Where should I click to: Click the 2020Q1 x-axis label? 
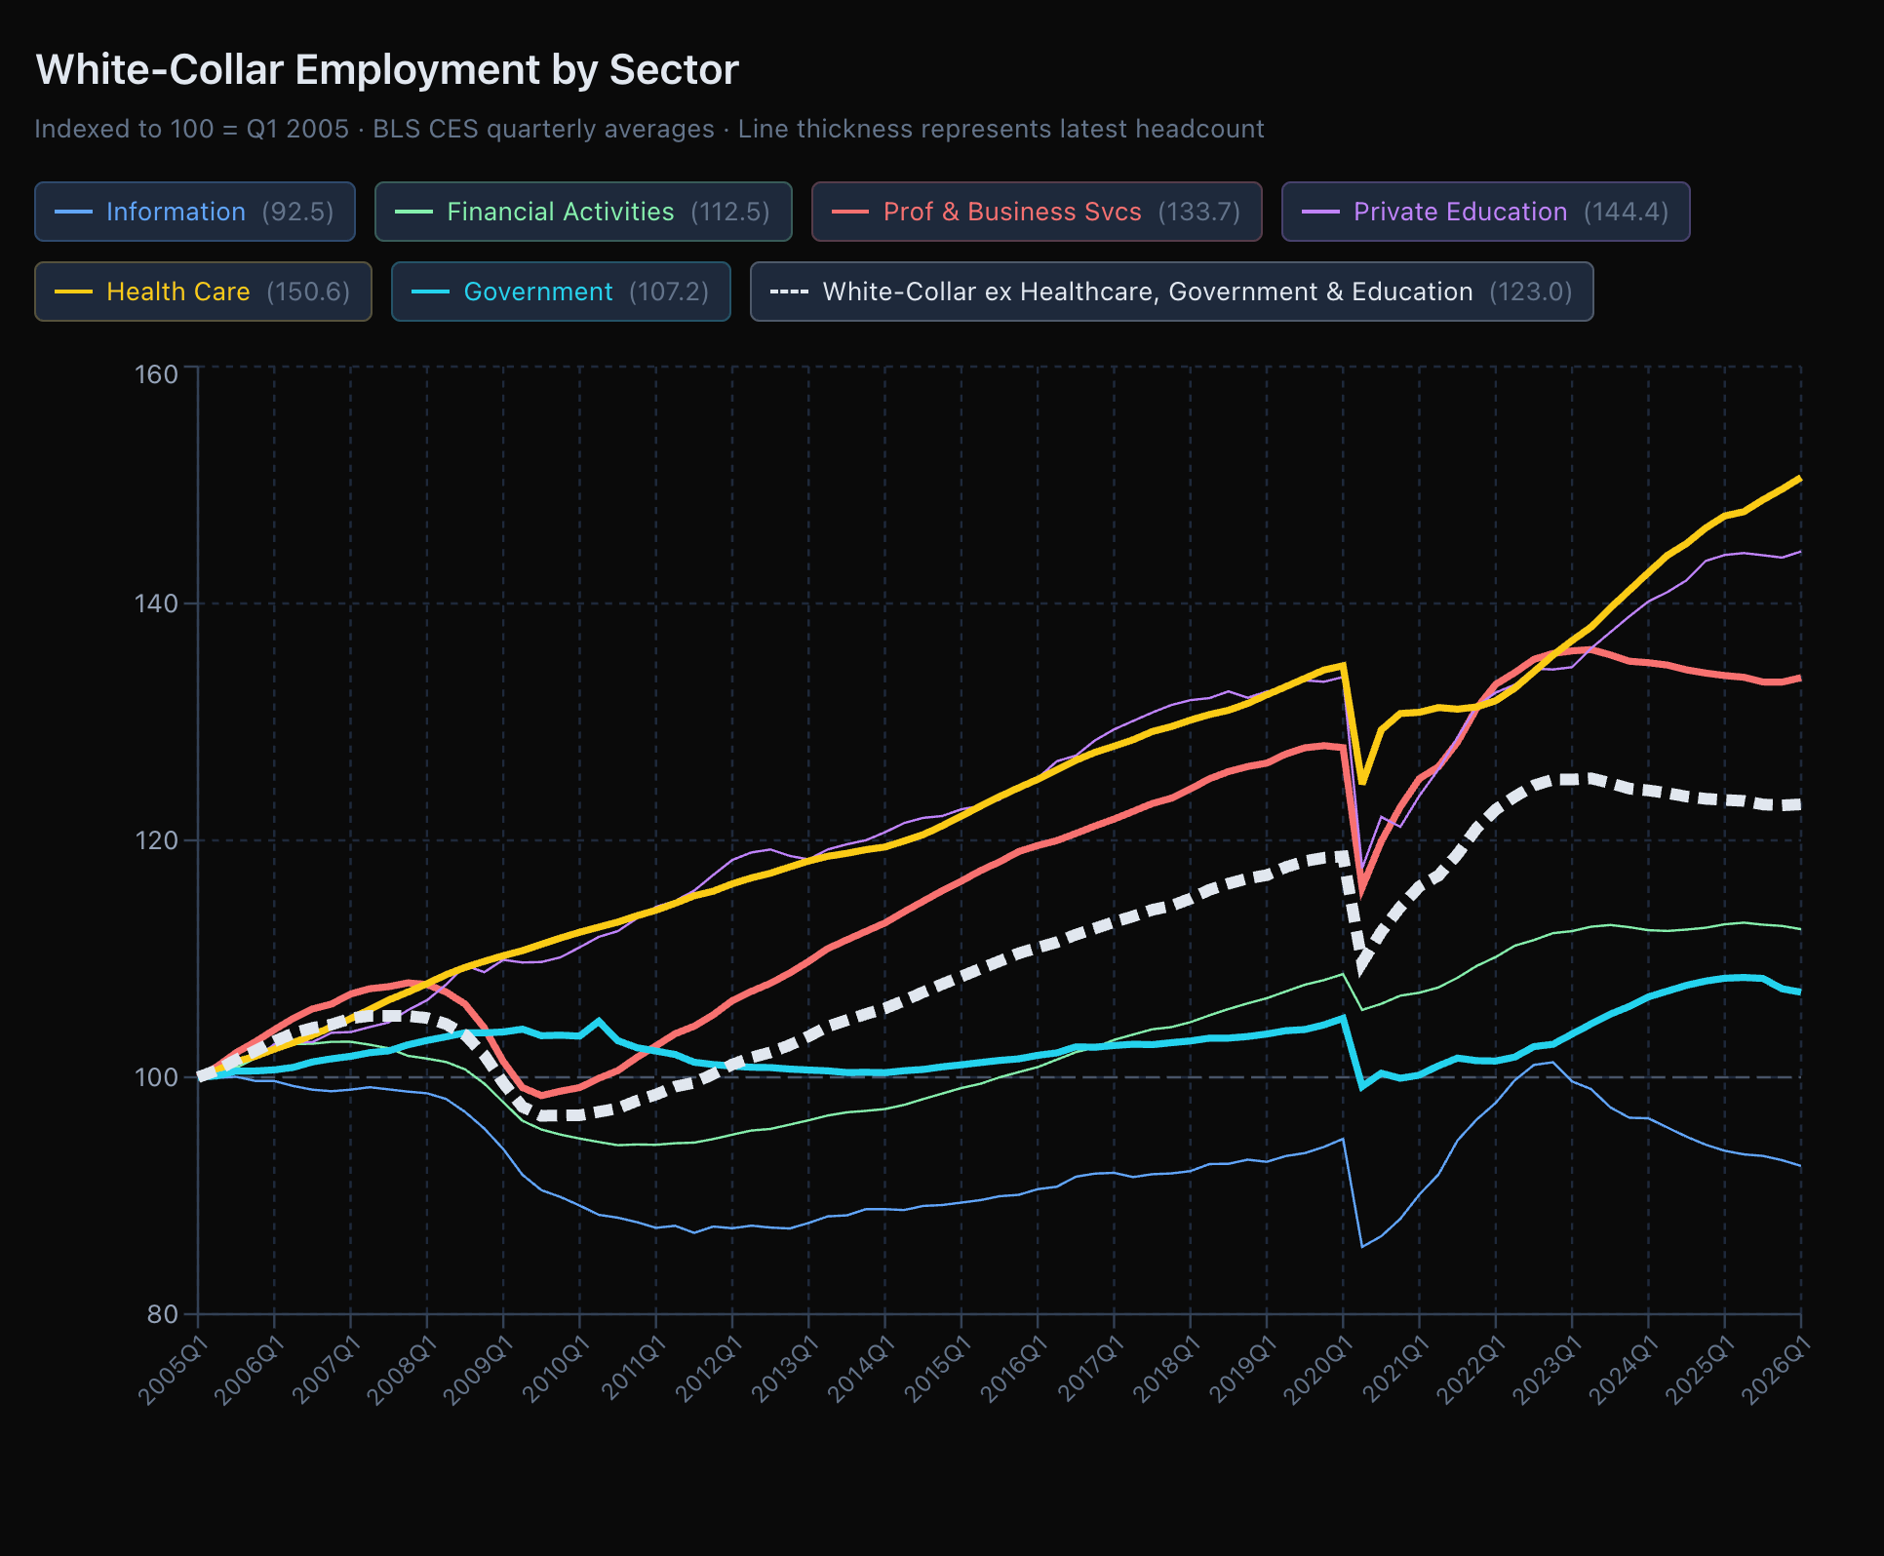(x=1318, y=1370)
